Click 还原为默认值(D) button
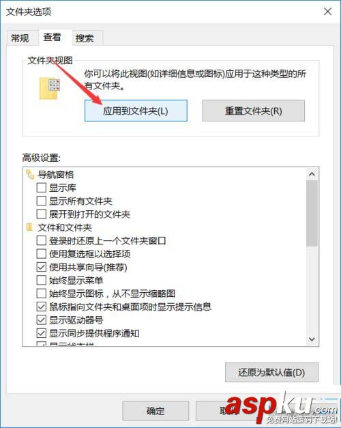This screenshot has width=341, height=428. (x=271, y=372)
